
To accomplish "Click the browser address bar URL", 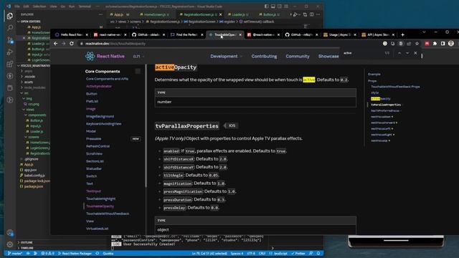I will 115,44.
